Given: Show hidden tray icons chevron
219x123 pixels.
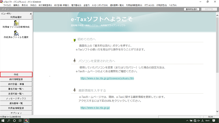Looking at the screenshot, I should click(187, 120).
